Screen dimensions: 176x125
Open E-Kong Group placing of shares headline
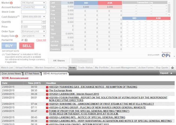coord(97,108)
